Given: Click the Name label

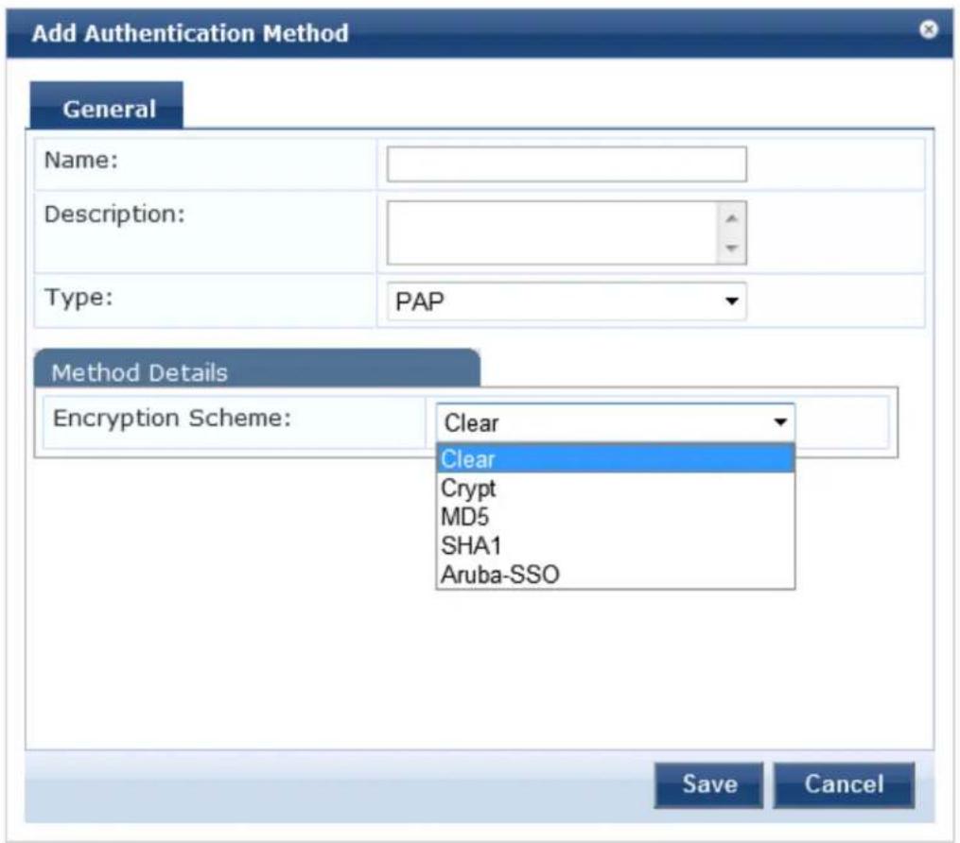Looking at the screenshot, I should pos(80,160).
